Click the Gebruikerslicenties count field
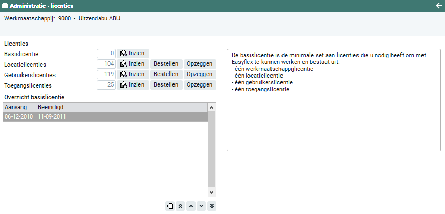 106,74
